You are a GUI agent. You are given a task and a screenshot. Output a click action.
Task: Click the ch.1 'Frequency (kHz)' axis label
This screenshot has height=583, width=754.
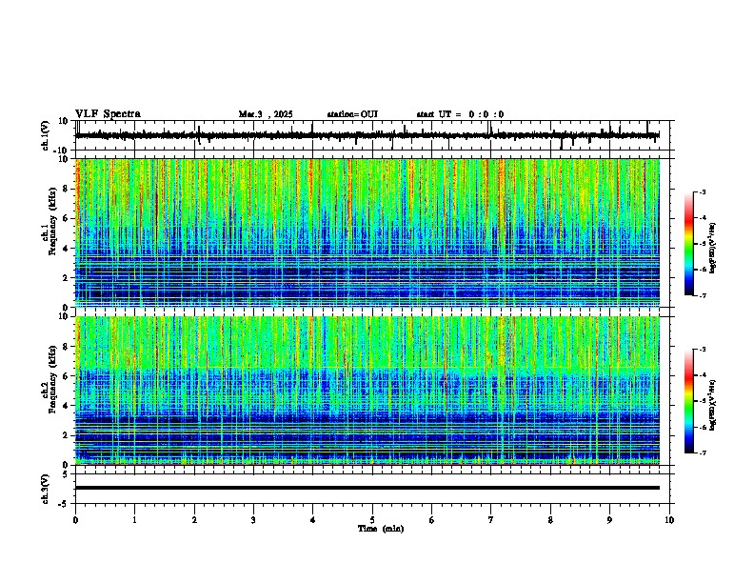[52, 221]
